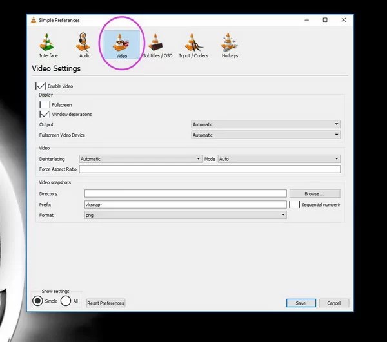The image size is (387, 342).
Task: Select the Video preferences cone icon
Action: [121, 43]
